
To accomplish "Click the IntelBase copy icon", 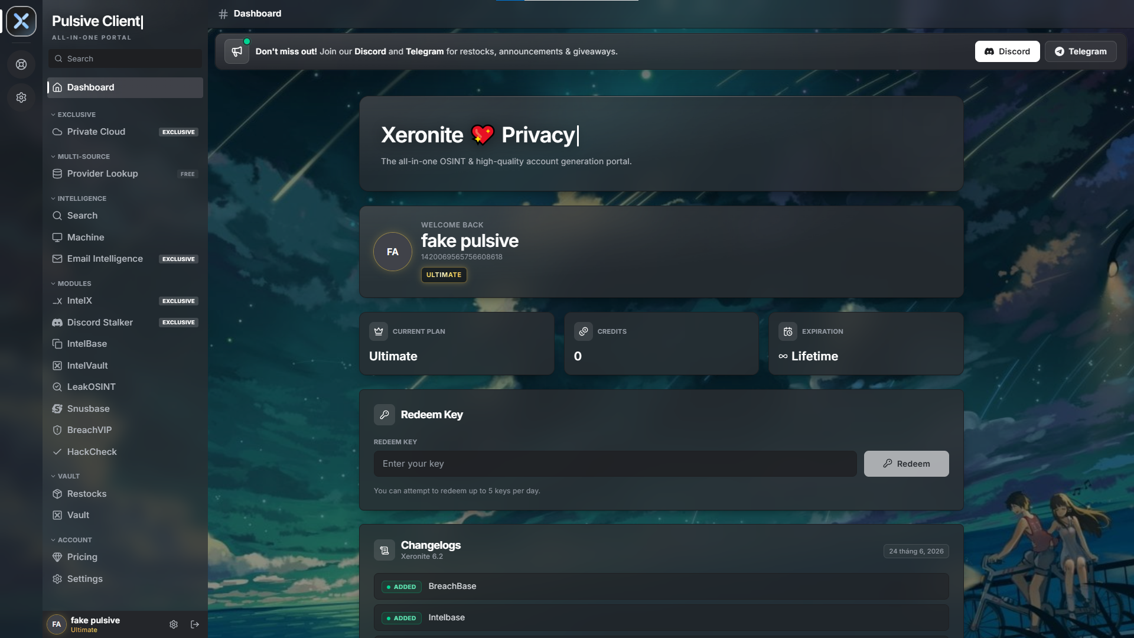I will pos(57,344).
